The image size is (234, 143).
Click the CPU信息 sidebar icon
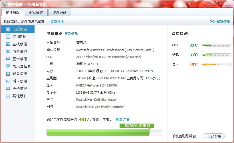(8, 37)
